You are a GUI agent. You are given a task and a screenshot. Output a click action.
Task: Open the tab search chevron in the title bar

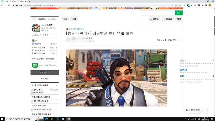coord(198,1)
